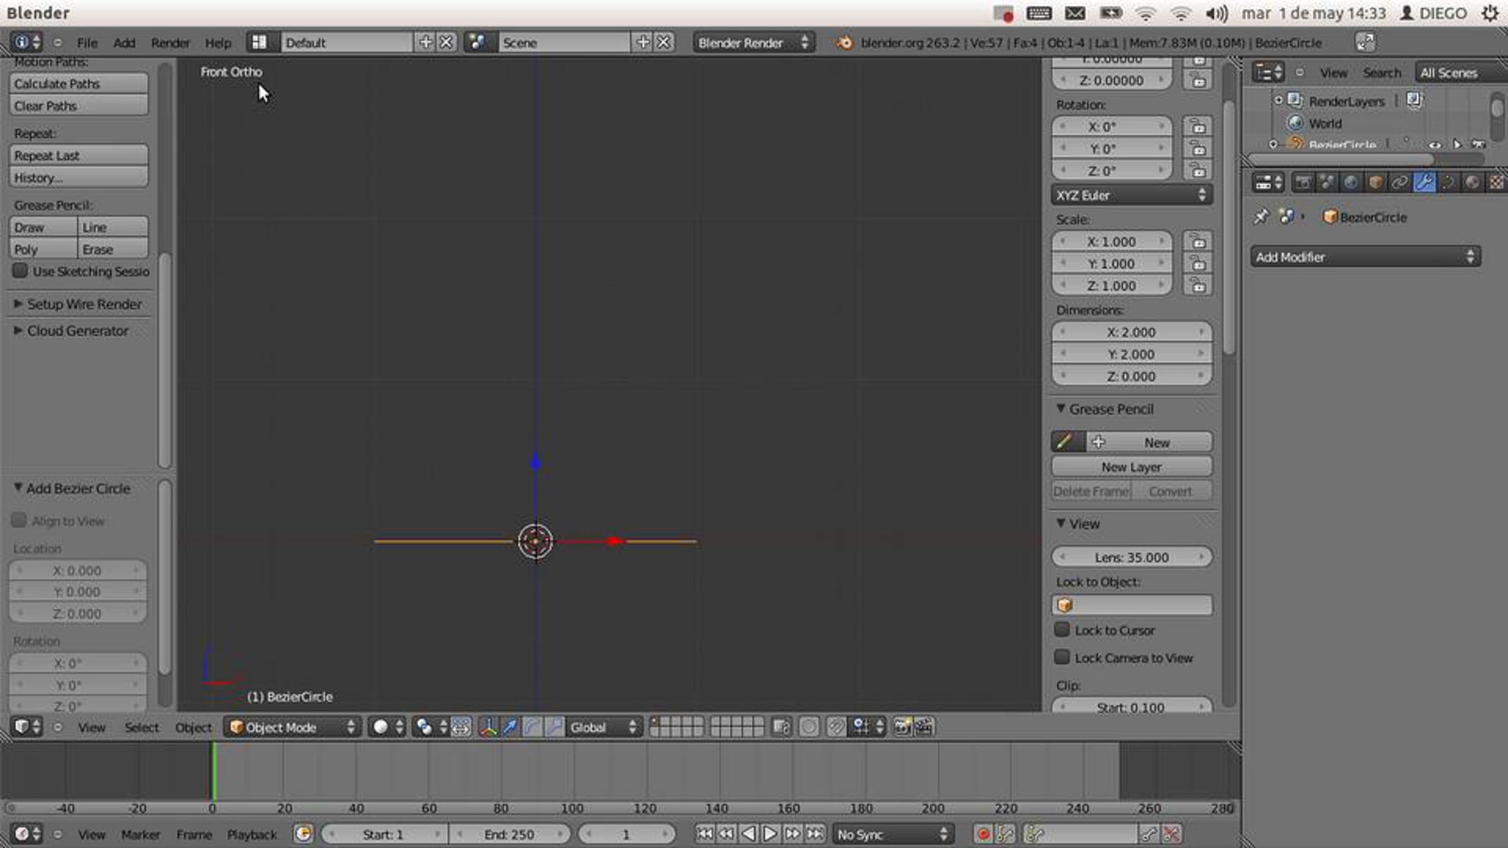Toggle automatic keyframe record button
The height and width of the screenshot is (848, 1508).
click(x=983, y=834)
